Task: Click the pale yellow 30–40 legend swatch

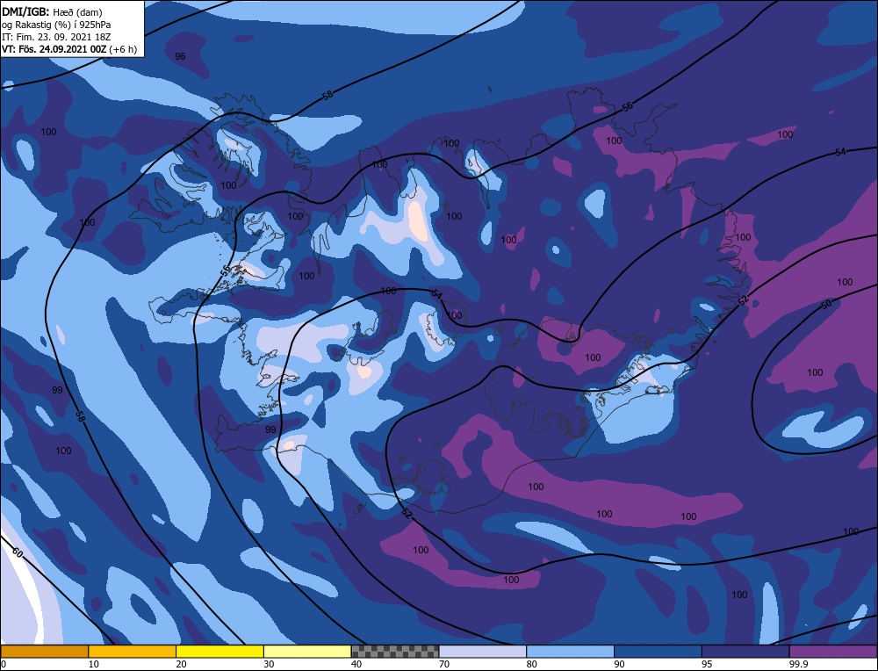Action: pyautogui.click(x=307, y=651)
